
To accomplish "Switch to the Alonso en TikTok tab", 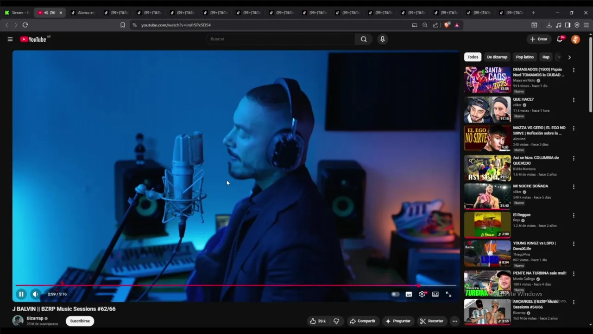I will 83,13.
